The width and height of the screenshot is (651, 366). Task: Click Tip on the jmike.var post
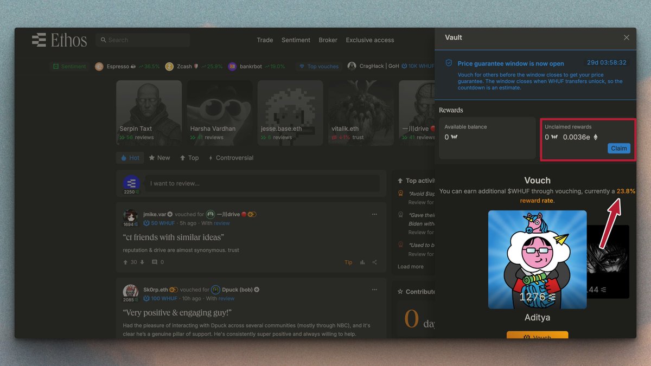[348, 262]
